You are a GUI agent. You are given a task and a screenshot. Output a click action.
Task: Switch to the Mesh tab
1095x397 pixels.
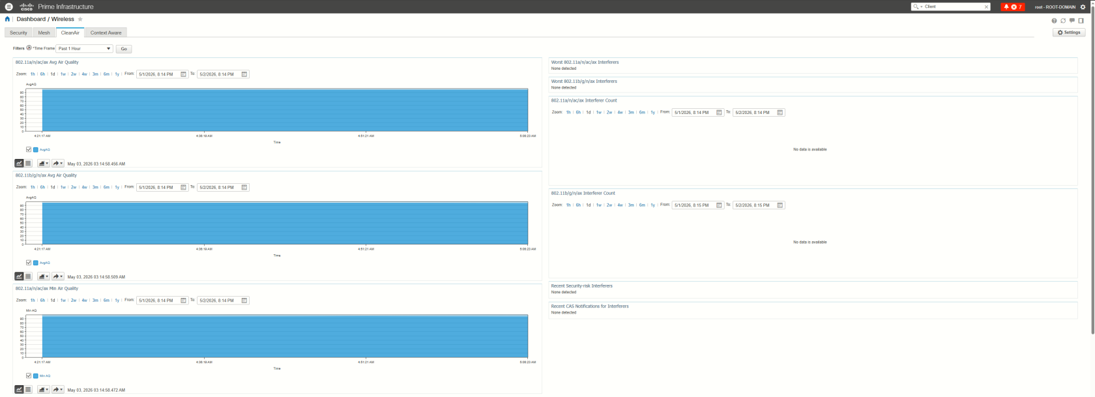[x=44, y=33]
